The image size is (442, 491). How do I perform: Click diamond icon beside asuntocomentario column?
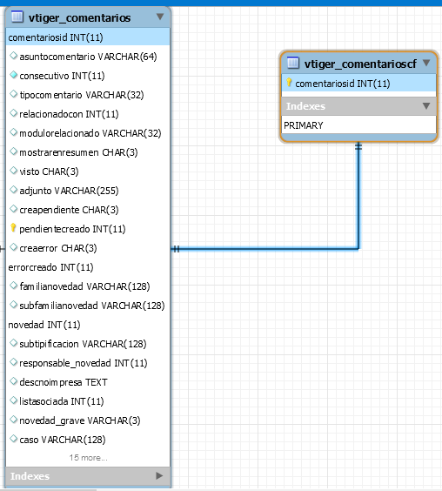pyautogui.click(x=13, y=56)
